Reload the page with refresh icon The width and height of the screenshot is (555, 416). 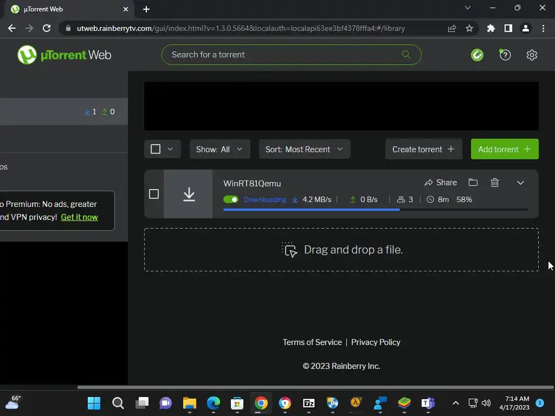pos(47,28)
